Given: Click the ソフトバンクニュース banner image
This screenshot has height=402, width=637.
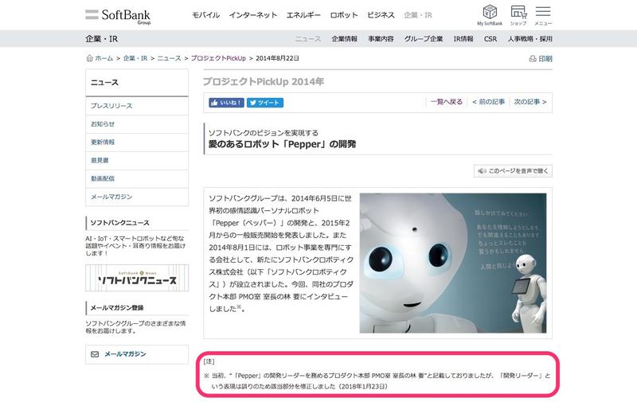Looking at the screenshot, I should (x=137, y=278).
